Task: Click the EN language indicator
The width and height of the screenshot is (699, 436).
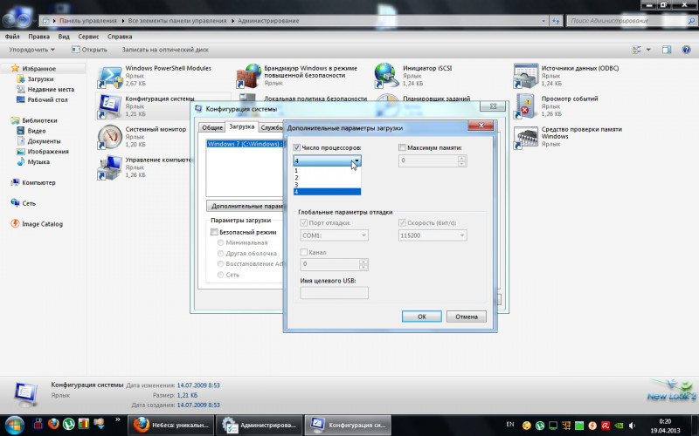Action: click(510, 425)
